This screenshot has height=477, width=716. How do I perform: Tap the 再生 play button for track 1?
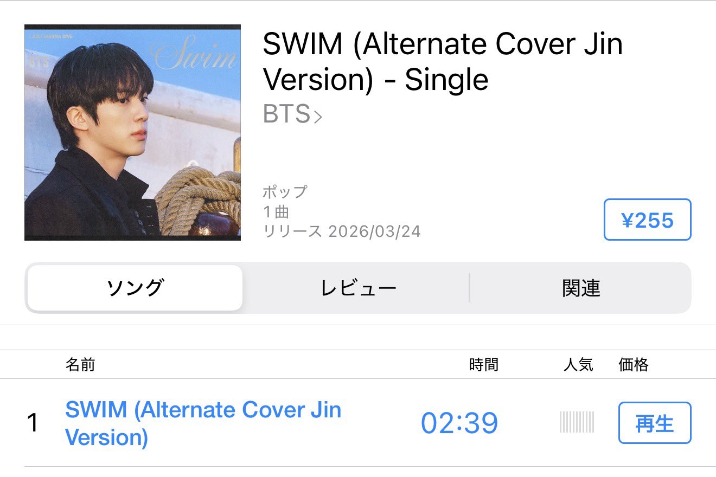pos(655,423)
